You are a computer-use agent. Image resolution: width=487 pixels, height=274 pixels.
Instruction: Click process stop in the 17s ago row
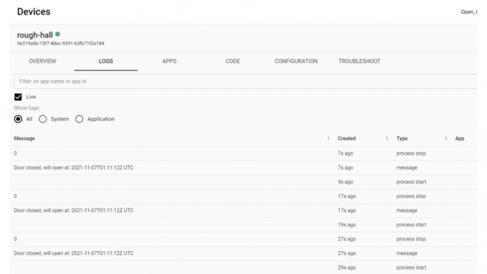411,196
